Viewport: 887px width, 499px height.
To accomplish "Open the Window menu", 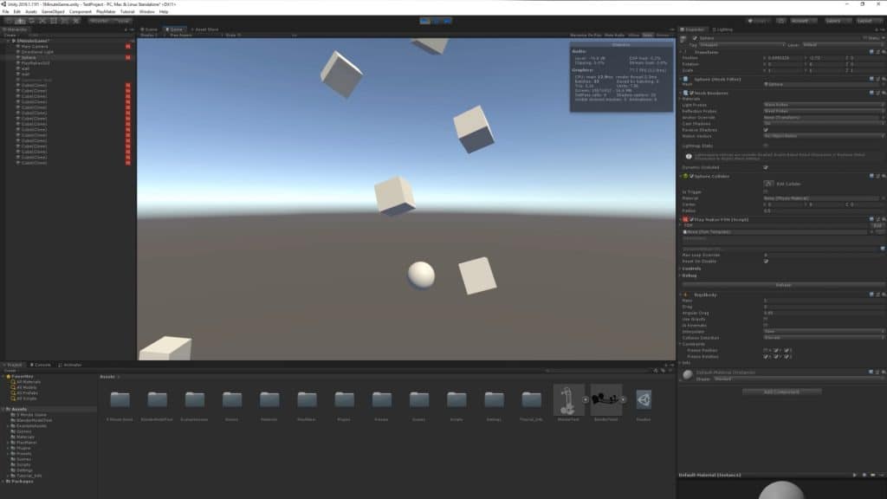I will 146,11.
